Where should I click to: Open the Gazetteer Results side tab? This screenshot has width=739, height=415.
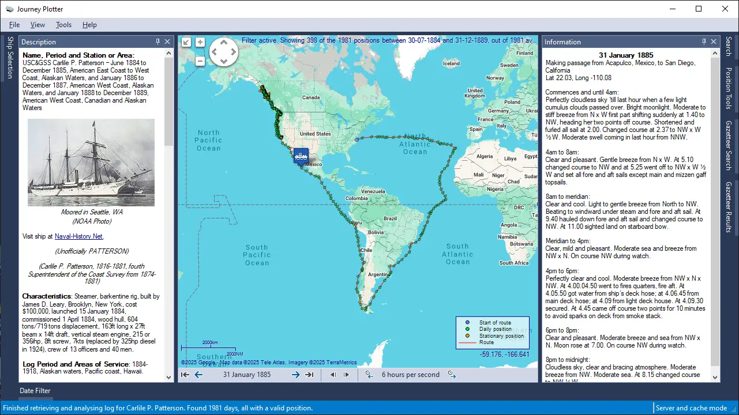(x=729, y=207)
